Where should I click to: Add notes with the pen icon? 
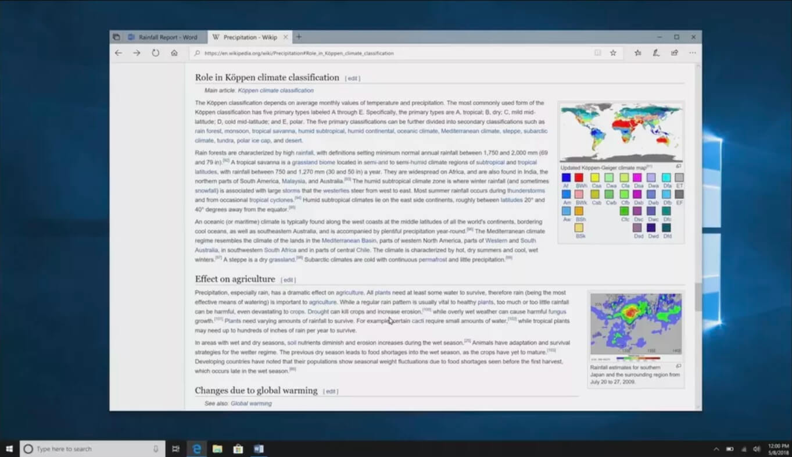[x=656, y=53]
